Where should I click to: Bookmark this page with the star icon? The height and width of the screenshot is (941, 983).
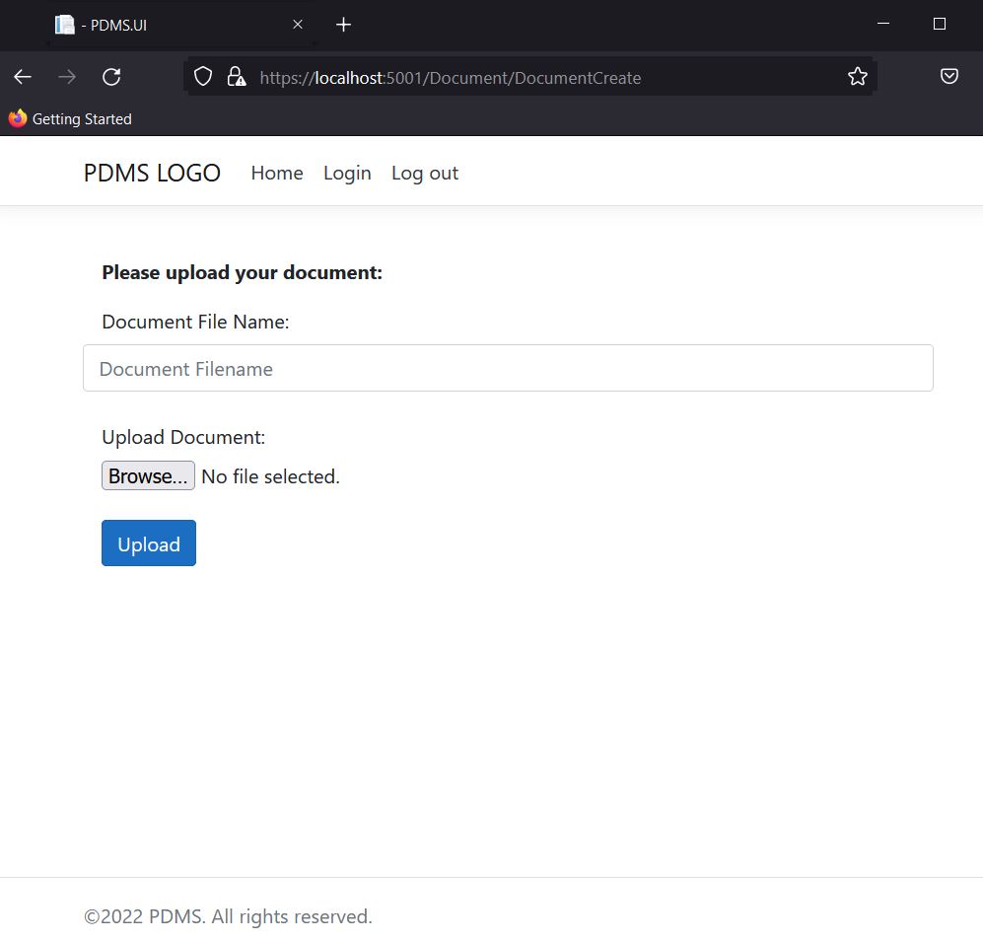[858, 77]
